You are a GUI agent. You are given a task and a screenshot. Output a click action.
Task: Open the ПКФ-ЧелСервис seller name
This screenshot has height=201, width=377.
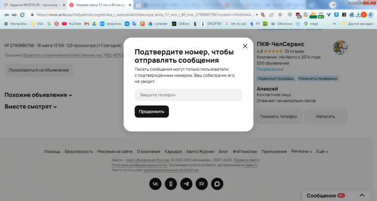[280, 44]
